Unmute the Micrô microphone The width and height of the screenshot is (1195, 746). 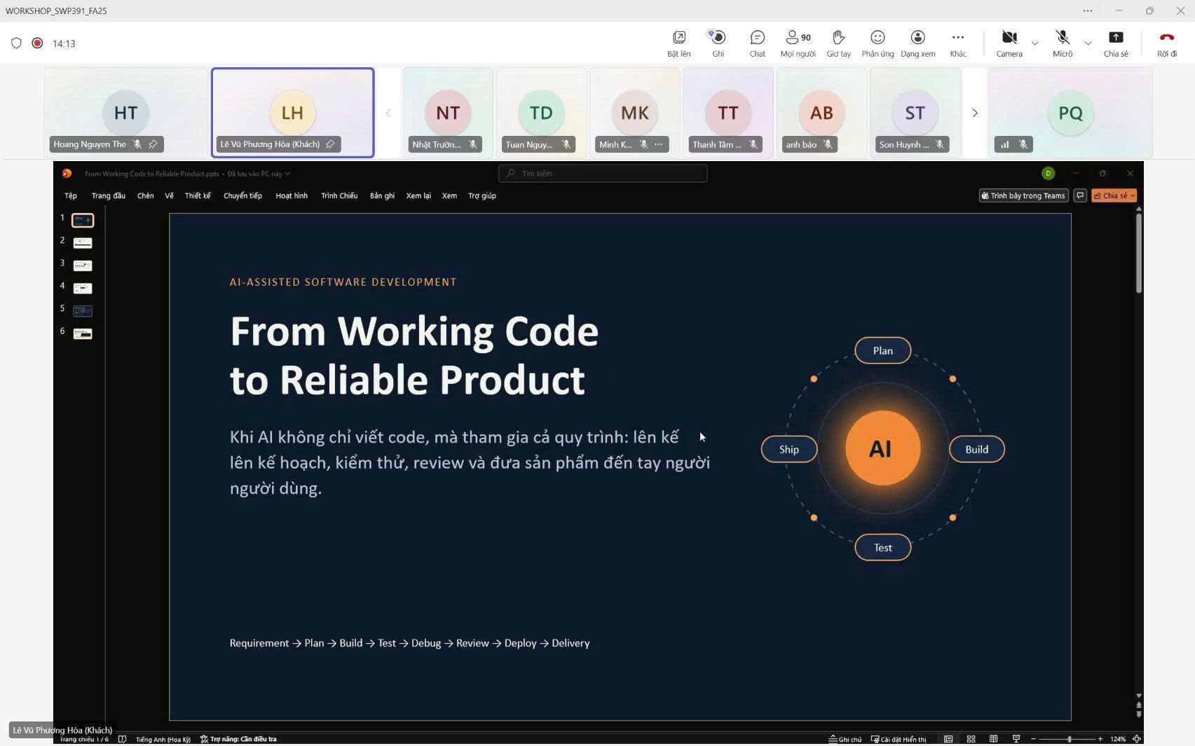1063,43
